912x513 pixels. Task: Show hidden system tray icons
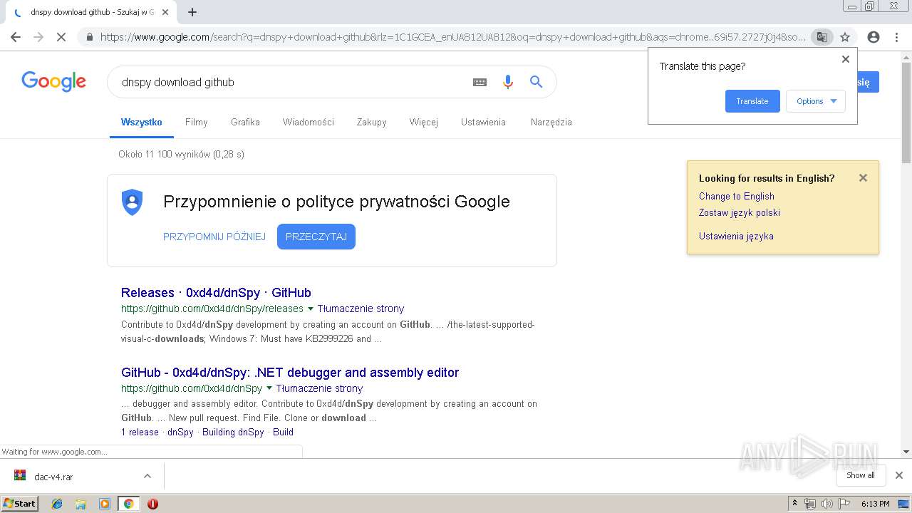794,504
